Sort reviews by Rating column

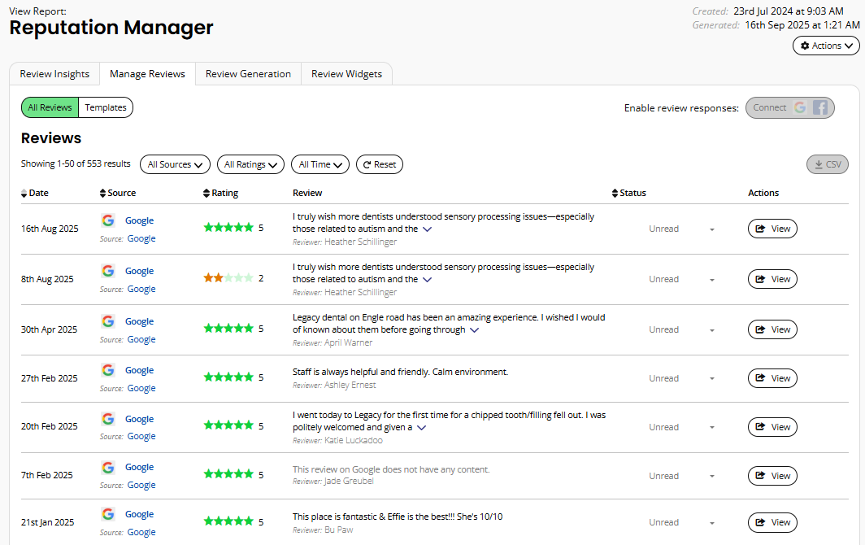[220, 193]
